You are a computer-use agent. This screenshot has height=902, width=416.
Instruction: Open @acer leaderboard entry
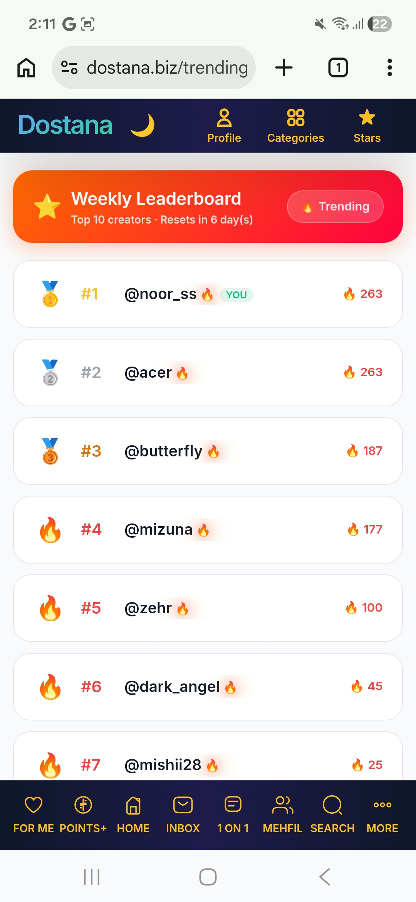pyautogui.click(x=208, y=372)
